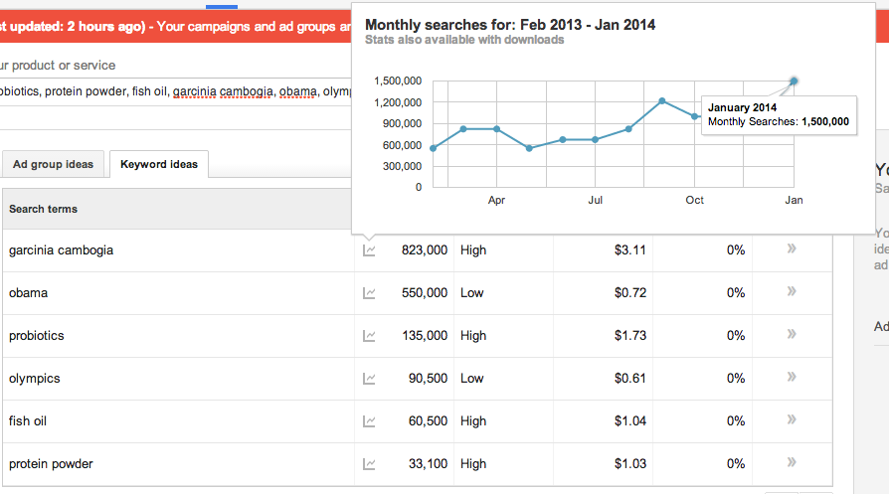This screenshot has width=889, height=494.
Task: Click the $1.04 suggested bid
Action: click(x=629, y=421)
